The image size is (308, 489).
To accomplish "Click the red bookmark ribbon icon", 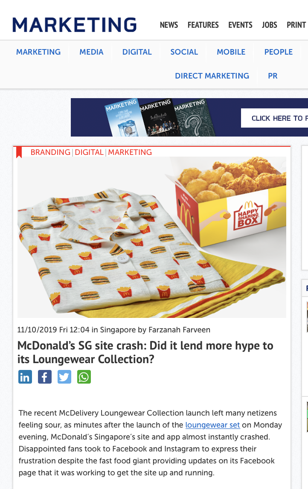I will point(19,152).
